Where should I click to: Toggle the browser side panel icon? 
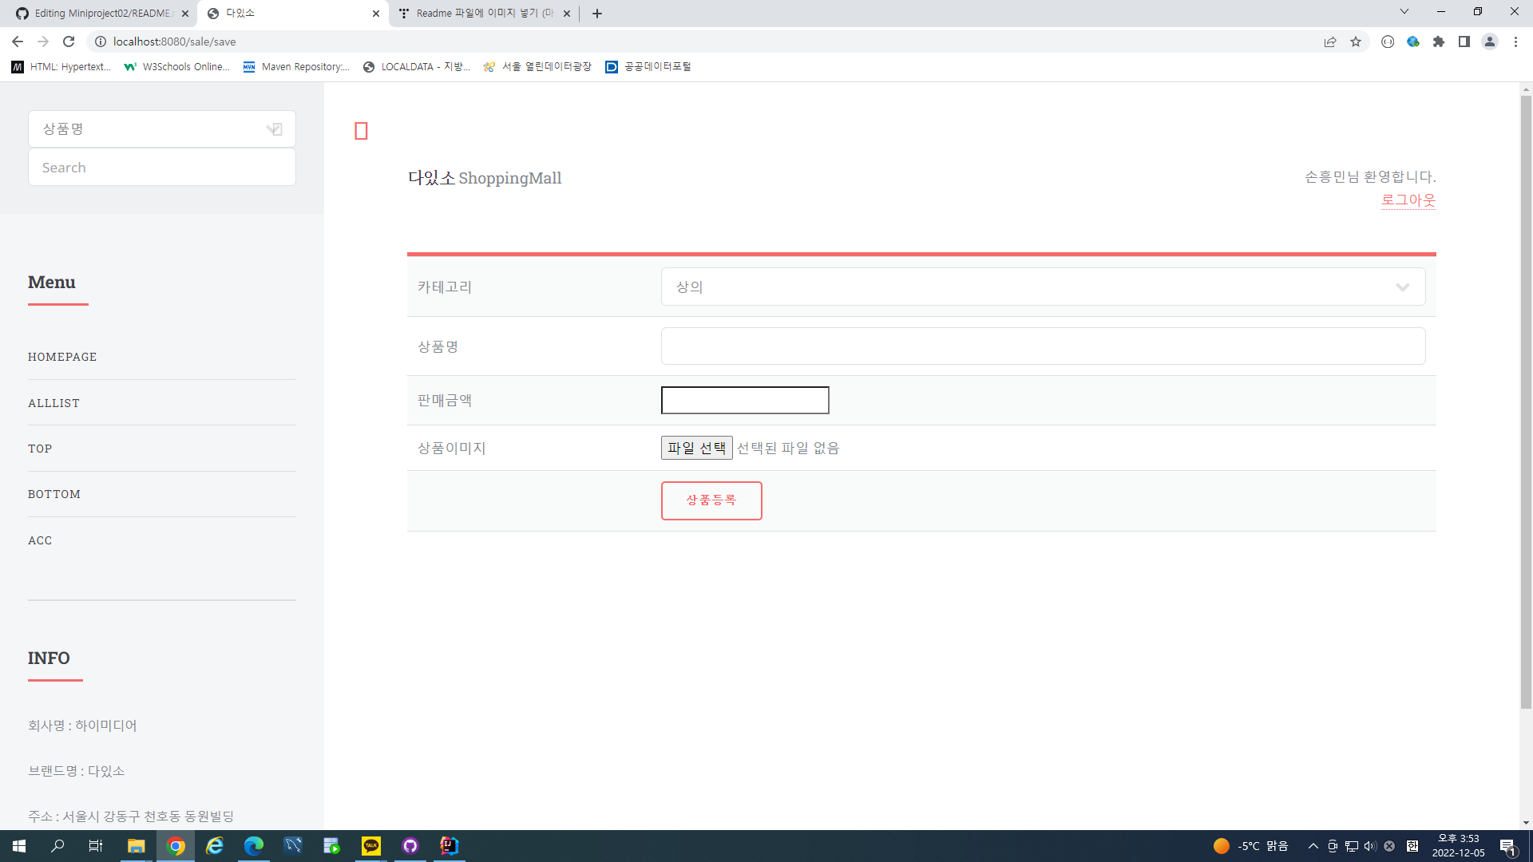[x=1464, y=42]
